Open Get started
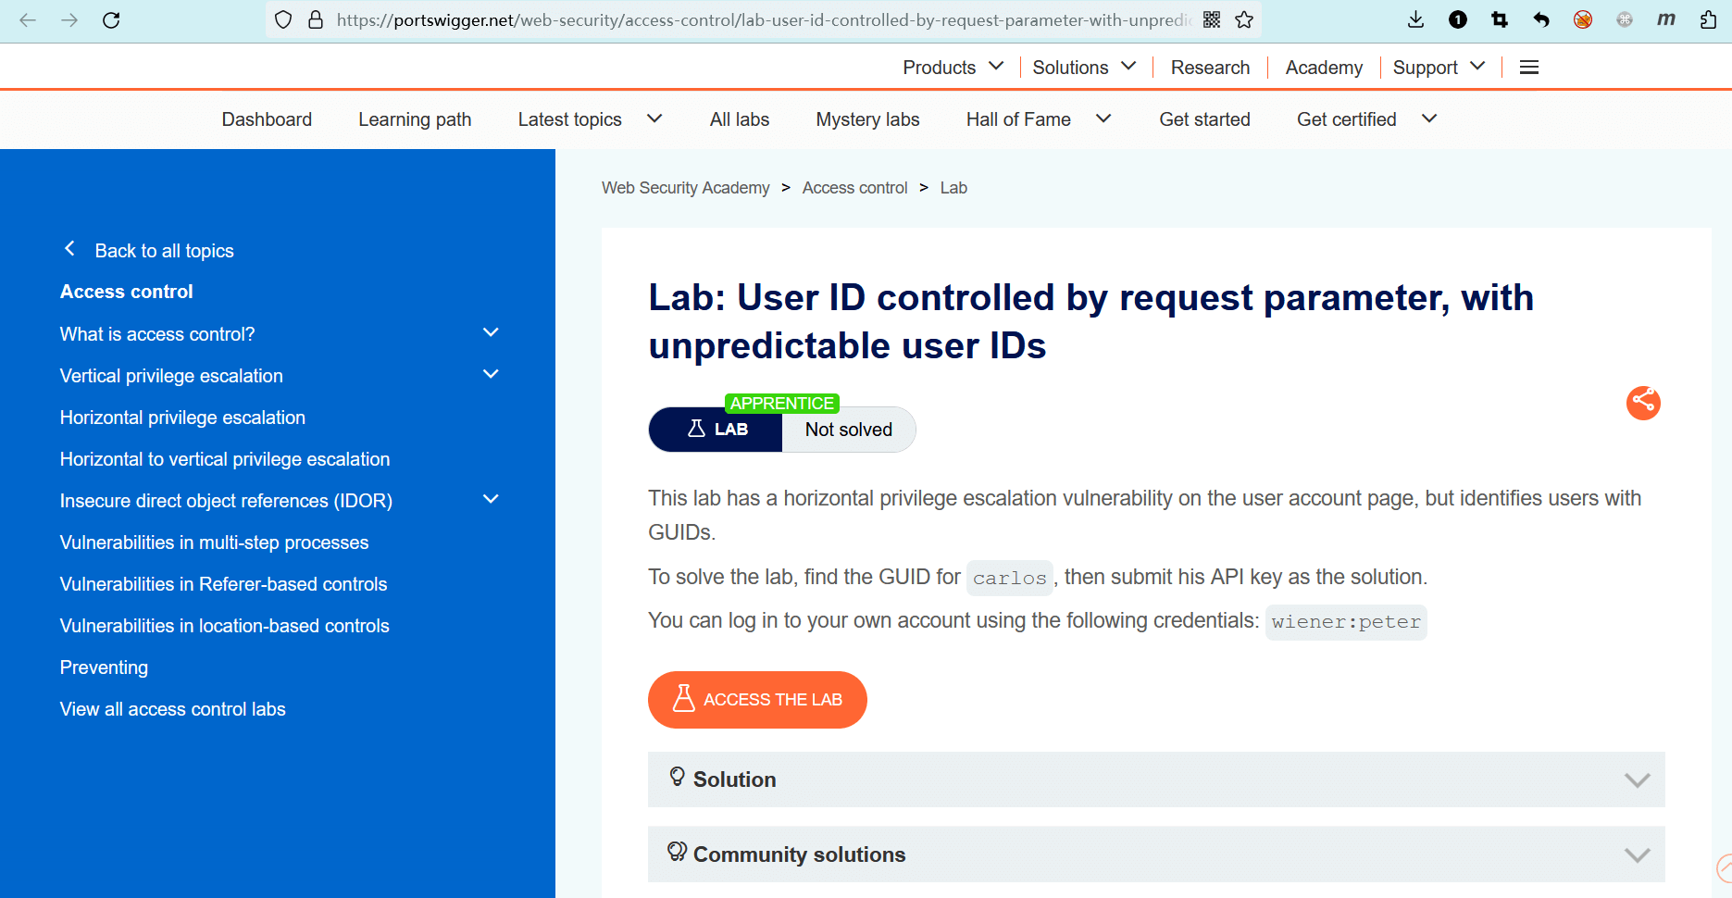This screenshot has width=1732, height=898. coord(1204,119)
